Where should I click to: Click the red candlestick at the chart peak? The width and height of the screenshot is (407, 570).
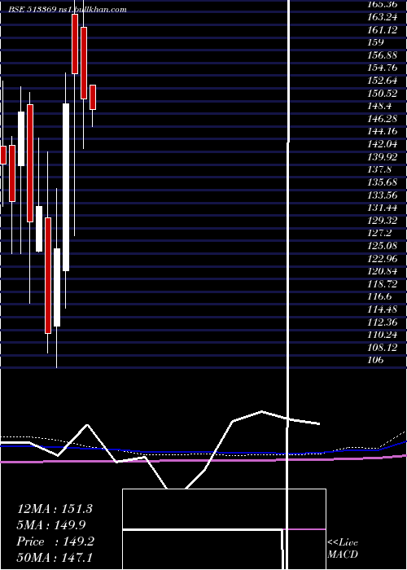point(75,44)
